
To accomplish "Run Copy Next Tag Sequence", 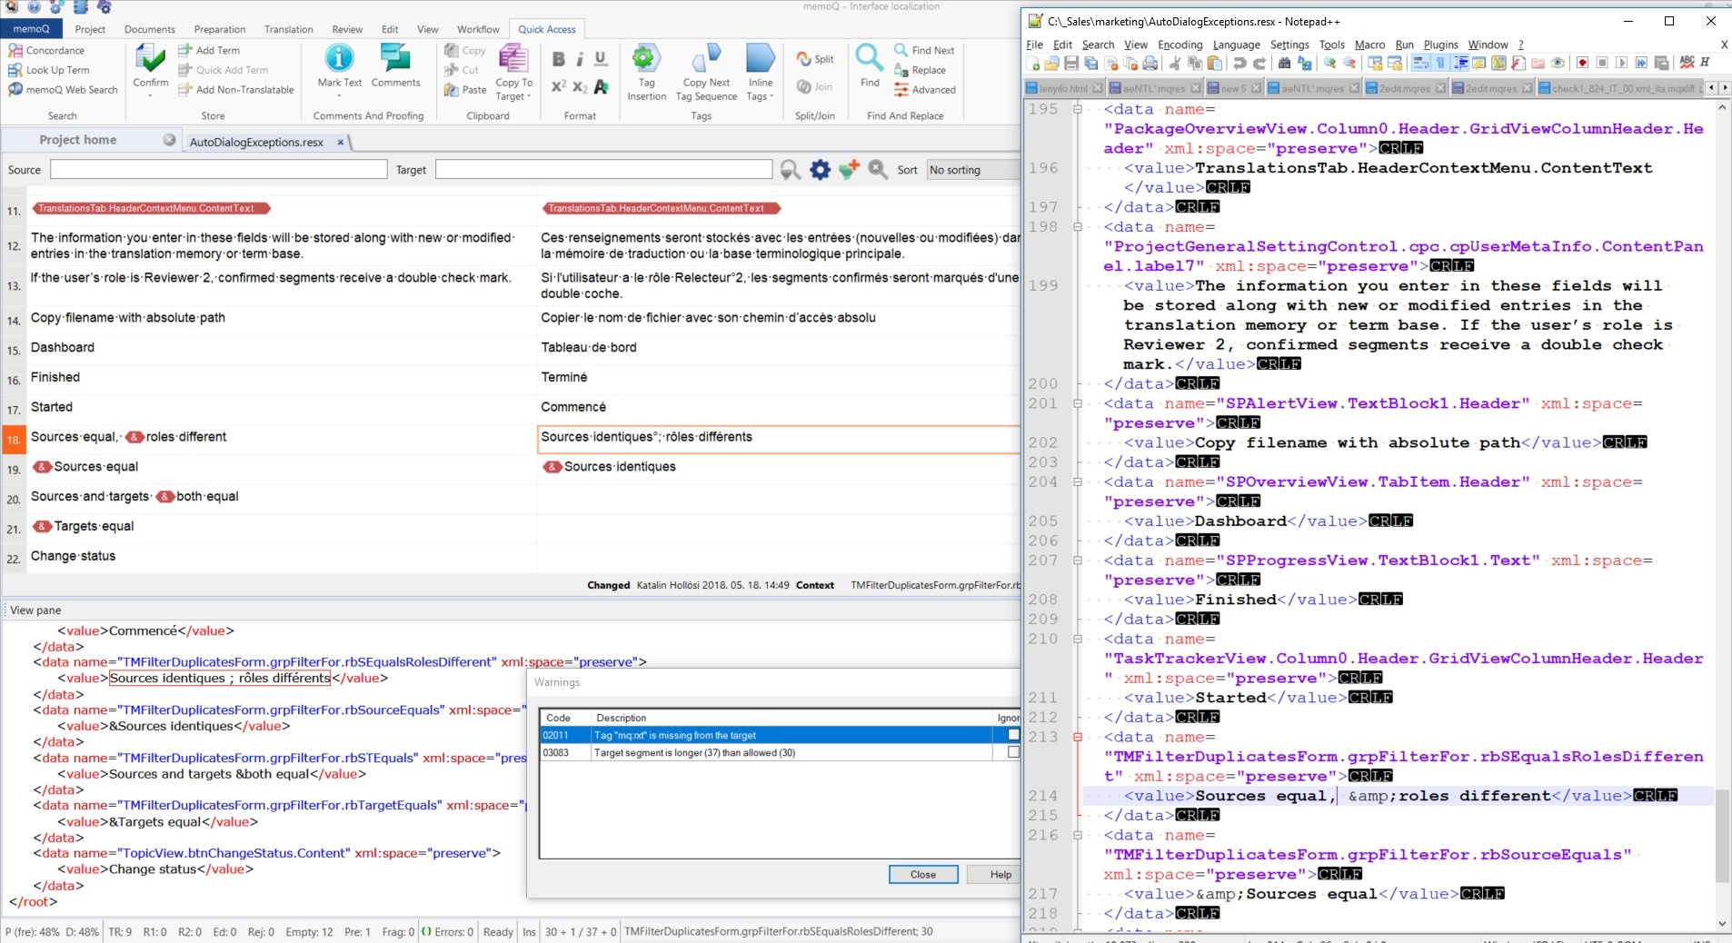I will click(x=705, y=71).
